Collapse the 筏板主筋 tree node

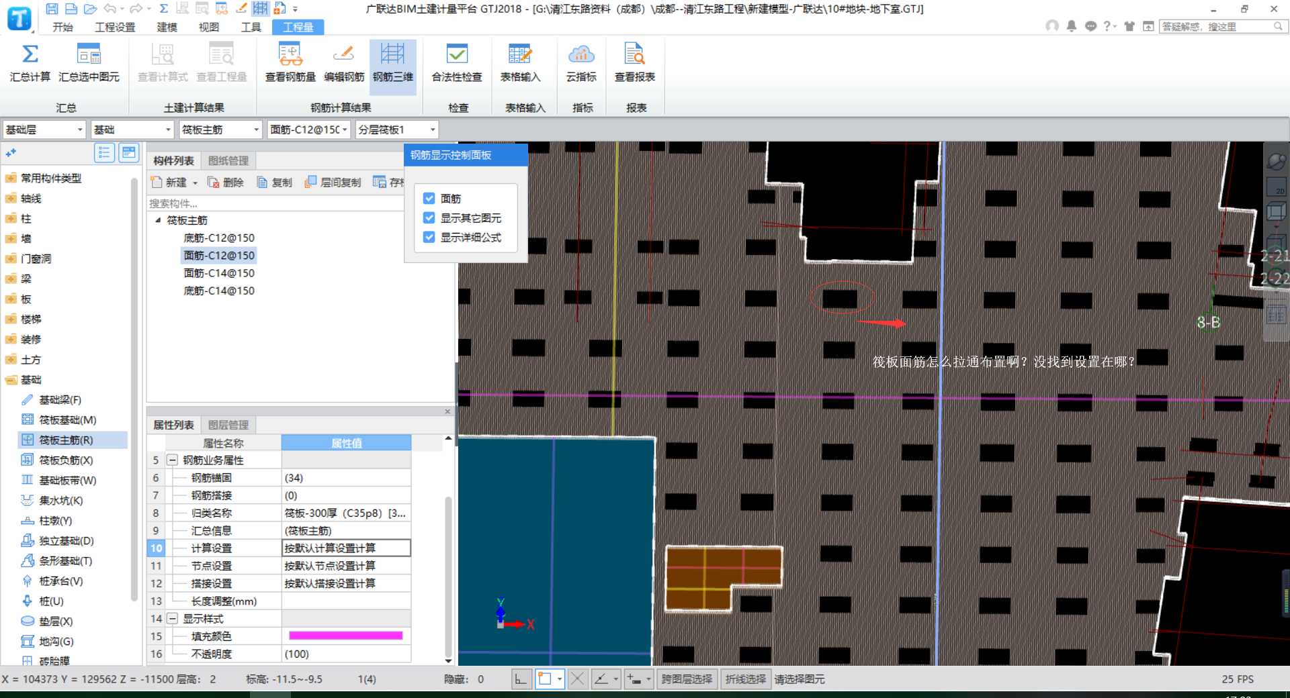tap(158, 220)
